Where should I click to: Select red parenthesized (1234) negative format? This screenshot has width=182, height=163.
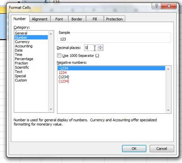click(64, 81)
